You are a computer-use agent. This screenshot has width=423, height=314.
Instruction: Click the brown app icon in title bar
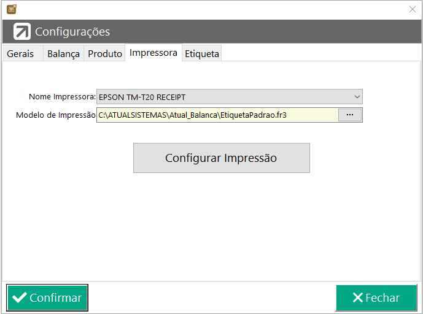pyautogui.click(x=11, y=9)
